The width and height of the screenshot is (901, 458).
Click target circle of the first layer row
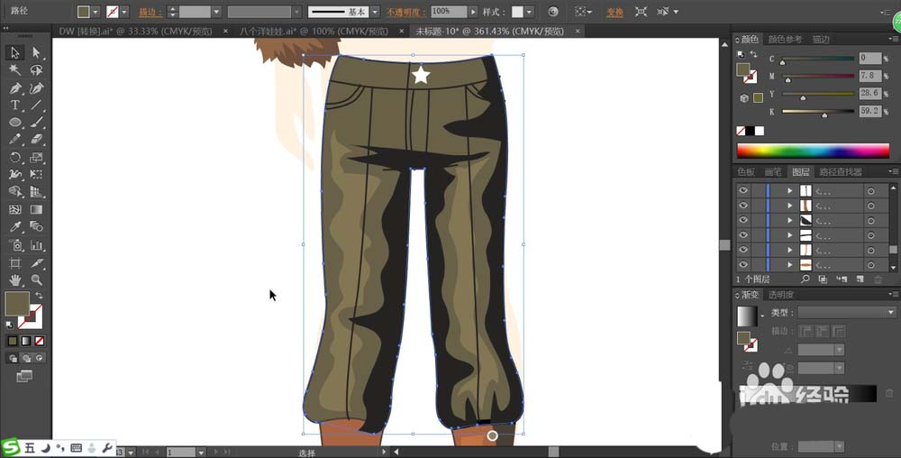pyautogui.click(x=871, y=191)
